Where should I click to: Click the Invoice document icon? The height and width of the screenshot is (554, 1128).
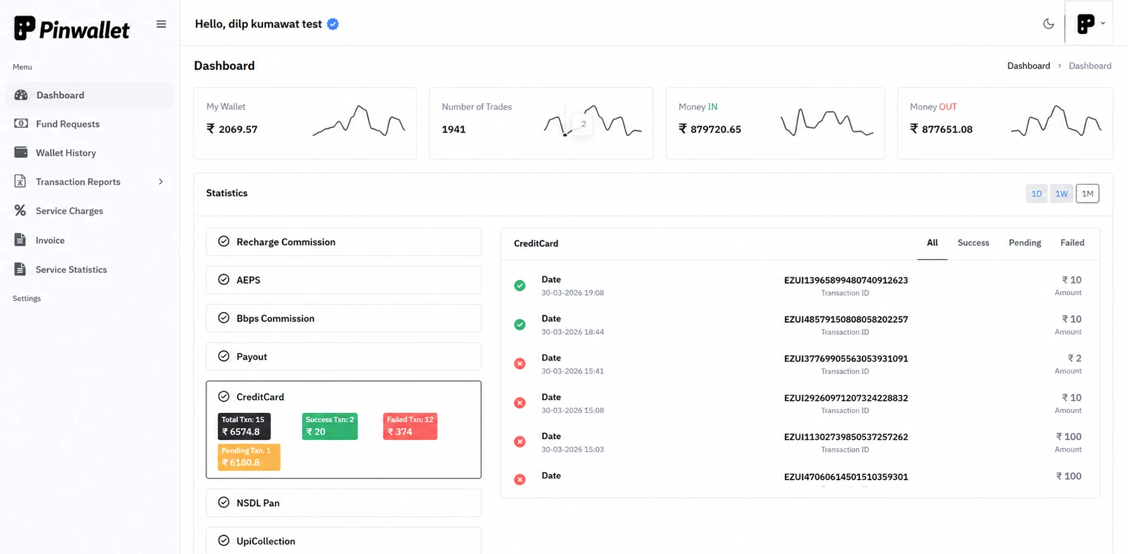(20, 240)
